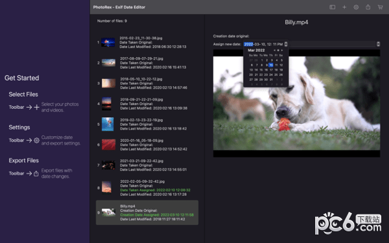The width and height of the screenshot is (389, 243).
Task: Click the stepper at far right of date field
Action: click(378, 44)
